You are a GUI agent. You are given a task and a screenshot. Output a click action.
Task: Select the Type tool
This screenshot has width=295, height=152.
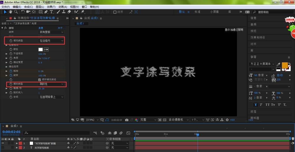[x=51, y=12]
